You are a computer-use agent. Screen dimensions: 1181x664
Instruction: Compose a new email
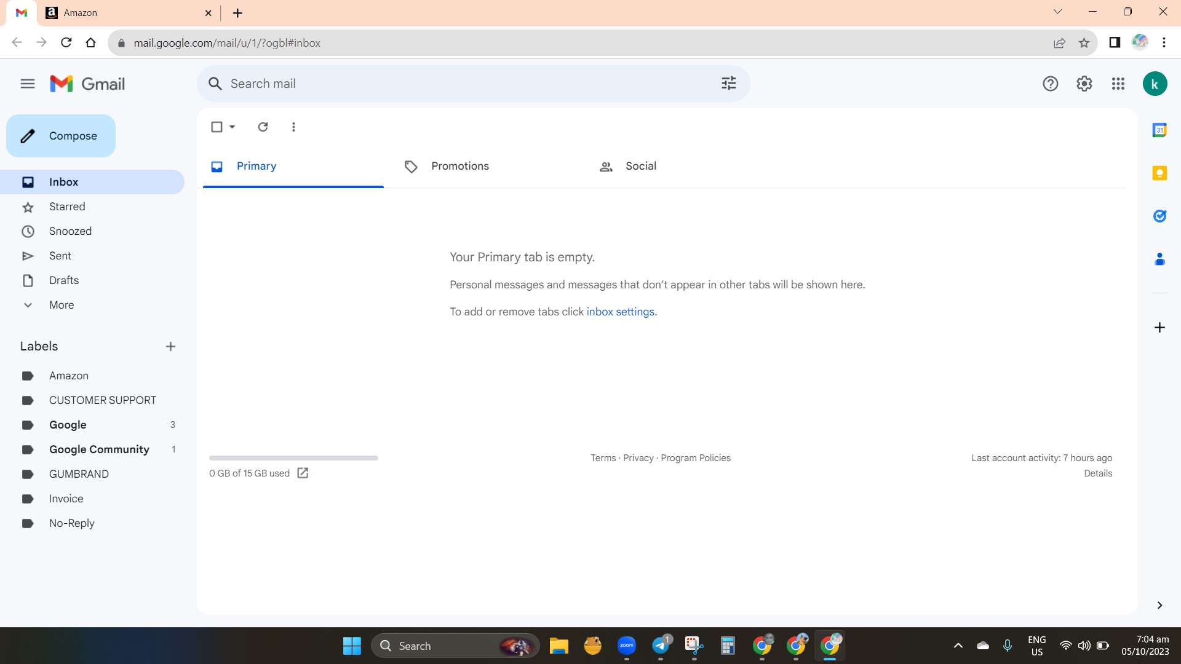(x=61, y=136)
